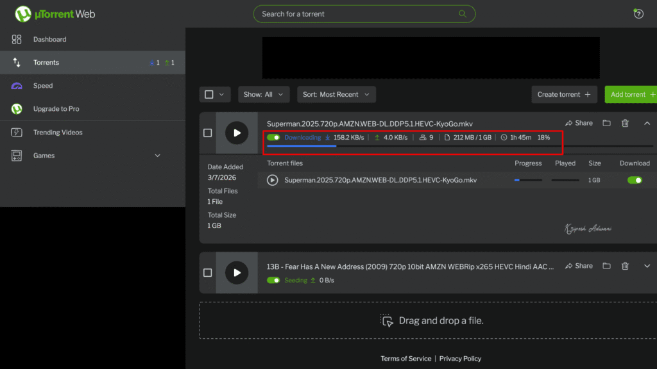Screen dimensions: 657x369
Task: Open the help question mark icon
Action: point(638,14)
